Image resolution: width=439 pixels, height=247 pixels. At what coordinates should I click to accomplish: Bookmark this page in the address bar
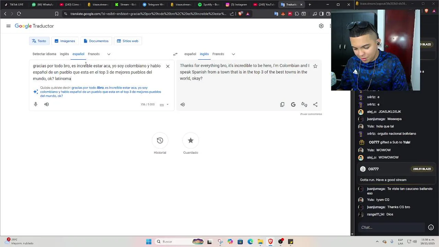[57, 14]
